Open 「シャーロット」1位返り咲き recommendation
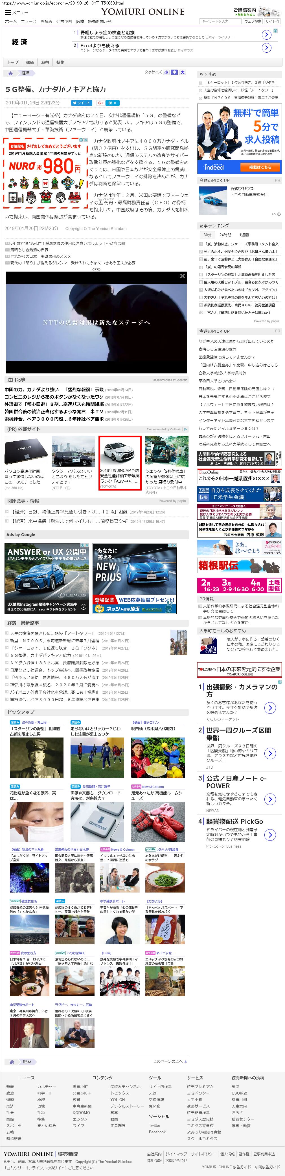Screen dimensions: 285x1176 [x=241, y=83]
